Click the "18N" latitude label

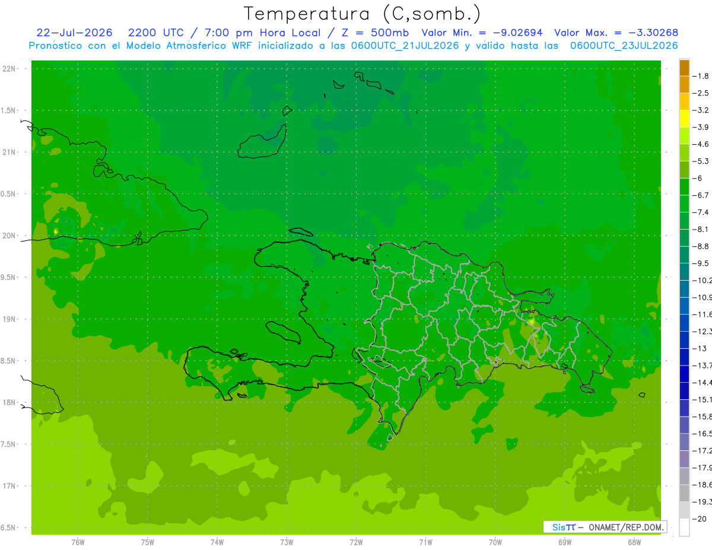click(x=8, y=403)
